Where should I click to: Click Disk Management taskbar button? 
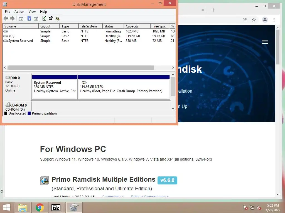tap(74, 207)
